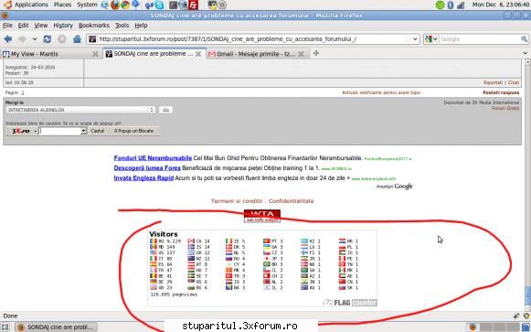
Task: Go to the Home page icon
Action: coord(77,39)
